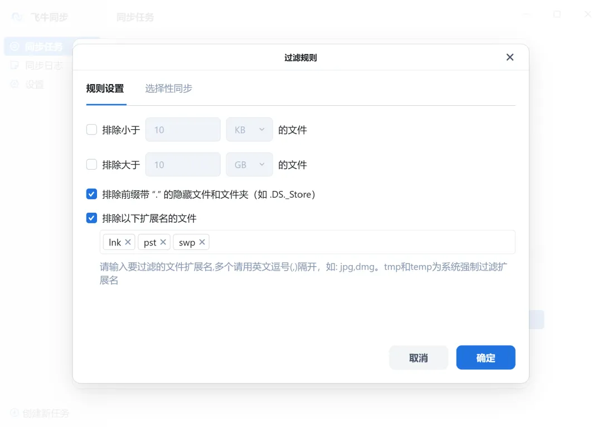Uncheck hidden files exclusion checkbox
602x427 pixels.
click(91, 194)
